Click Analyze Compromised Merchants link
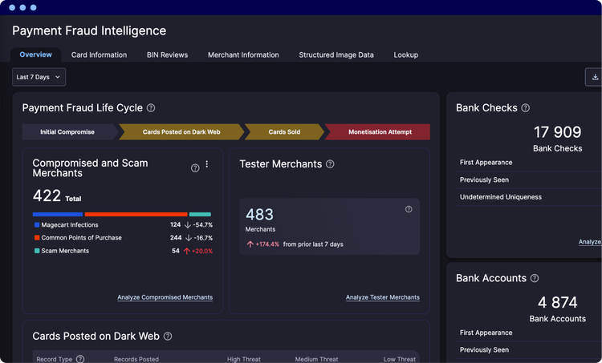 [165, 297]
